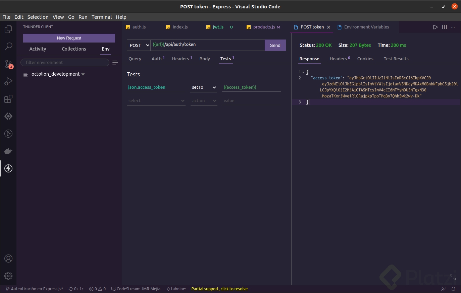Open the Go menu
This screenshot has width=461, height=293.
point(71,17)
